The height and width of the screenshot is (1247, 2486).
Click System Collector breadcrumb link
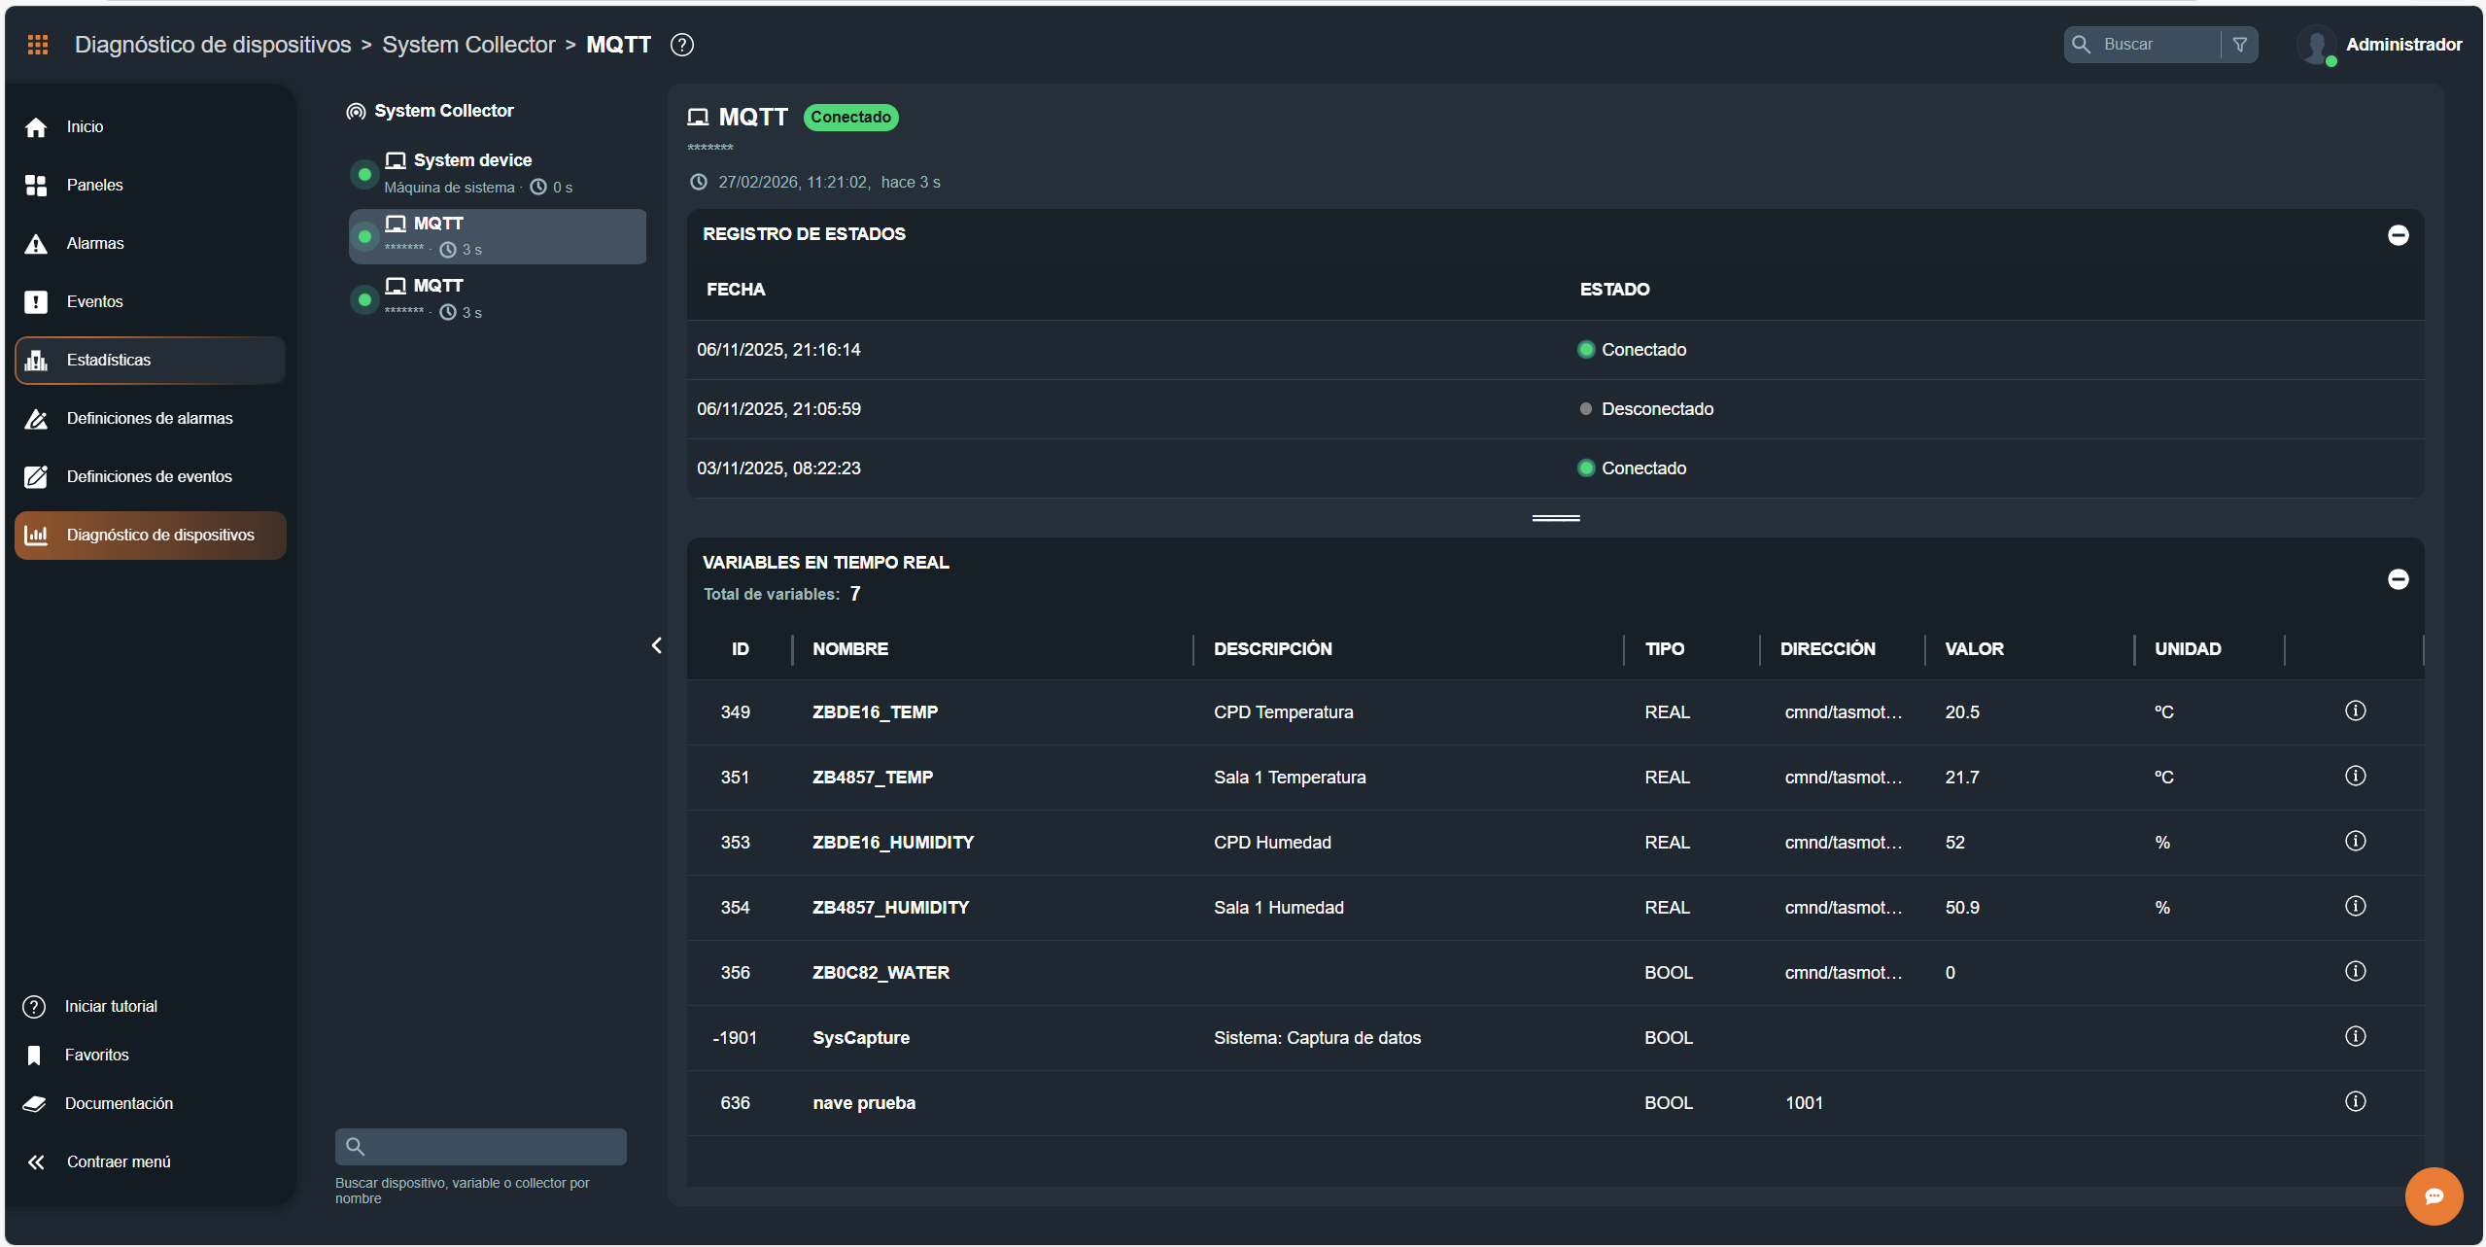(468, 45)
